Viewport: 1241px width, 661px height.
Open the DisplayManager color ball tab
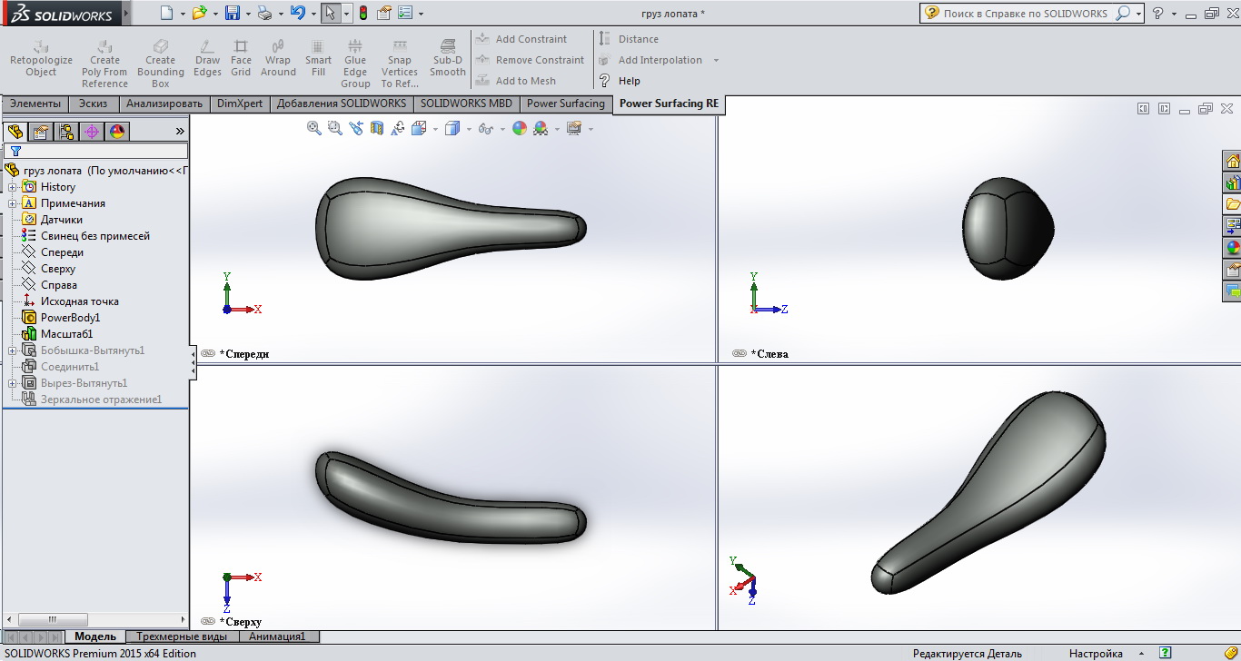[x=117, y=132]
